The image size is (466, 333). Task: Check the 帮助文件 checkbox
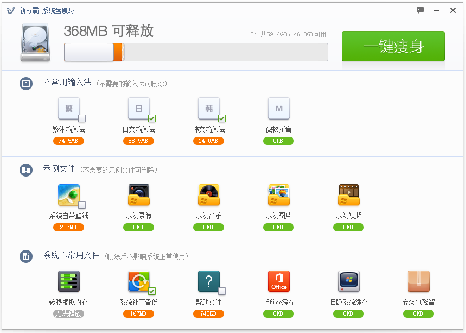pyautogui.click(x=222, y=291)
